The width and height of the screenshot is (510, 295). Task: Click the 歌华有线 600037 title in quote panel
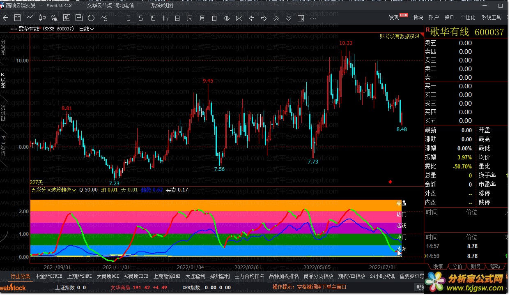point(467,32)
